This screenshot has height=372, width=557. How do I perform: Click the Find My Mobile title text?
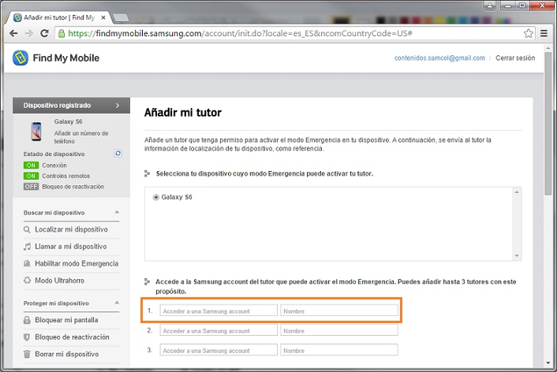coord(66,58)
